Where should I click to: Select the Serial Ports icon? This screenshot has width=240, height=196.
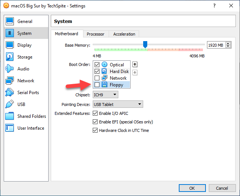[x=10, y=93]
